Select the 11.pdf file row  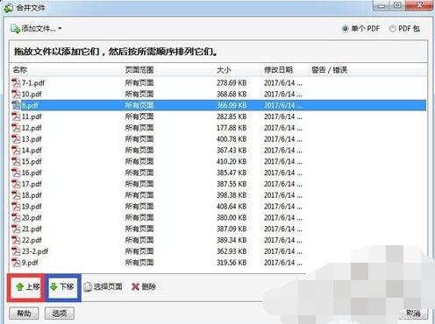218,116
